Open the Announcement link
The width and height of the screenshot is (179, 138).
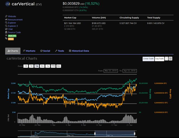(x=15, y=20)
